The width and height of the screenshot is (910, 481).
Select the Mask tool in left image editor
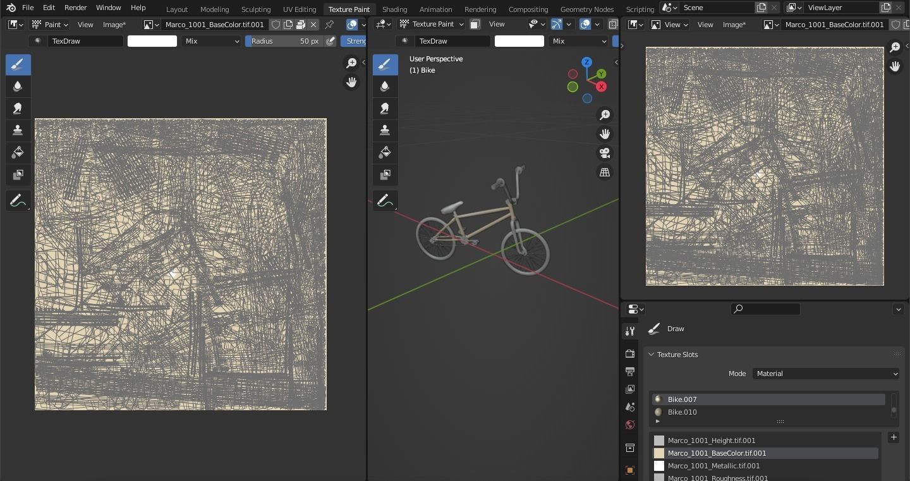point(18,174)
